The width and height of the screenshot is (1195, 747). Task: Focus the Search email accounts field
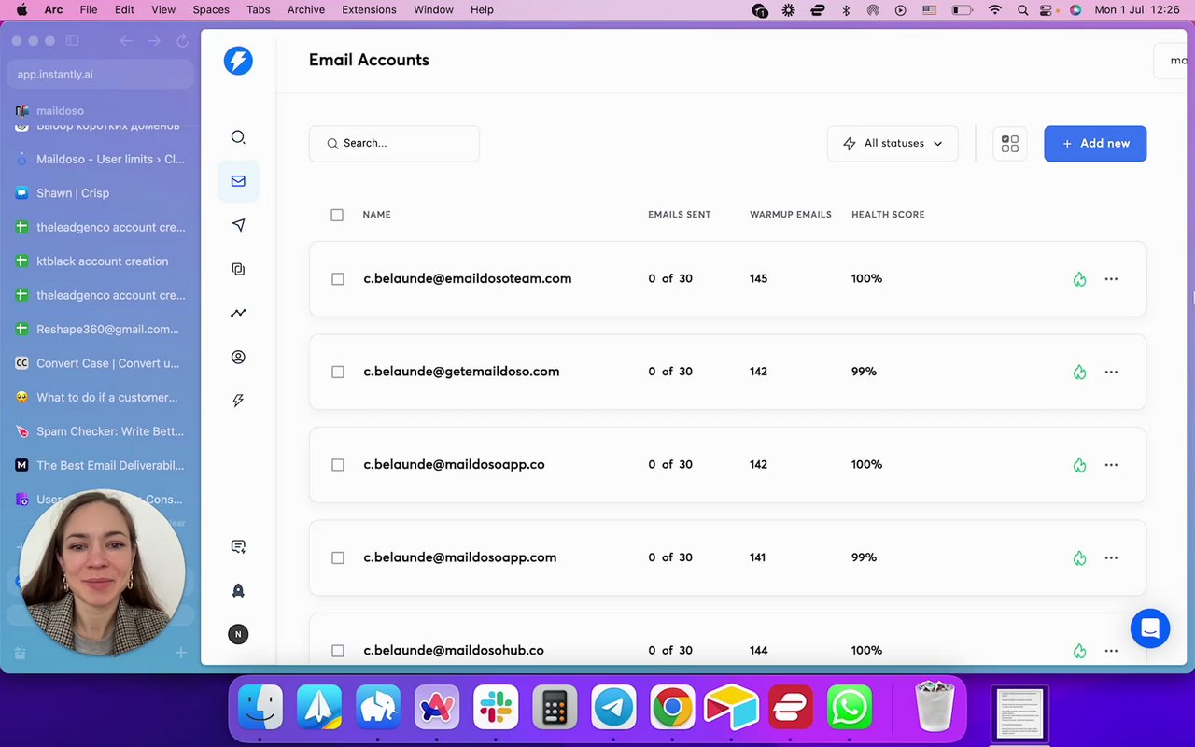[394, 144]
